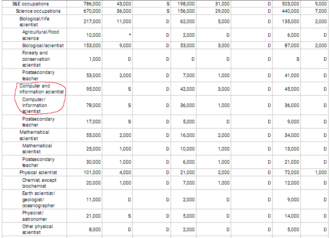Click the 'Agricultural/food science' label
This screenshot has width=330, height=238.
40,35
